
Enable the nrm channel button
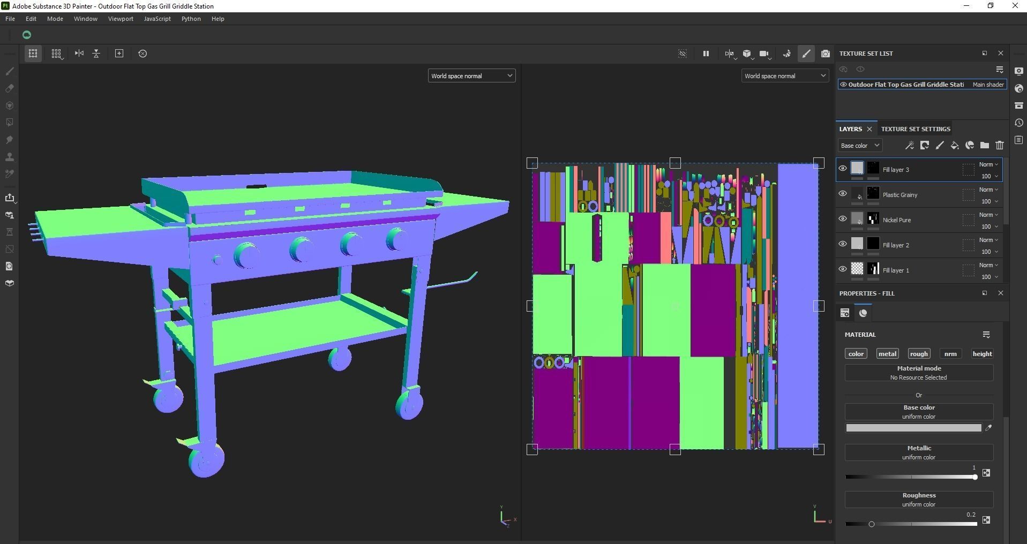click(x=950, y=354)
